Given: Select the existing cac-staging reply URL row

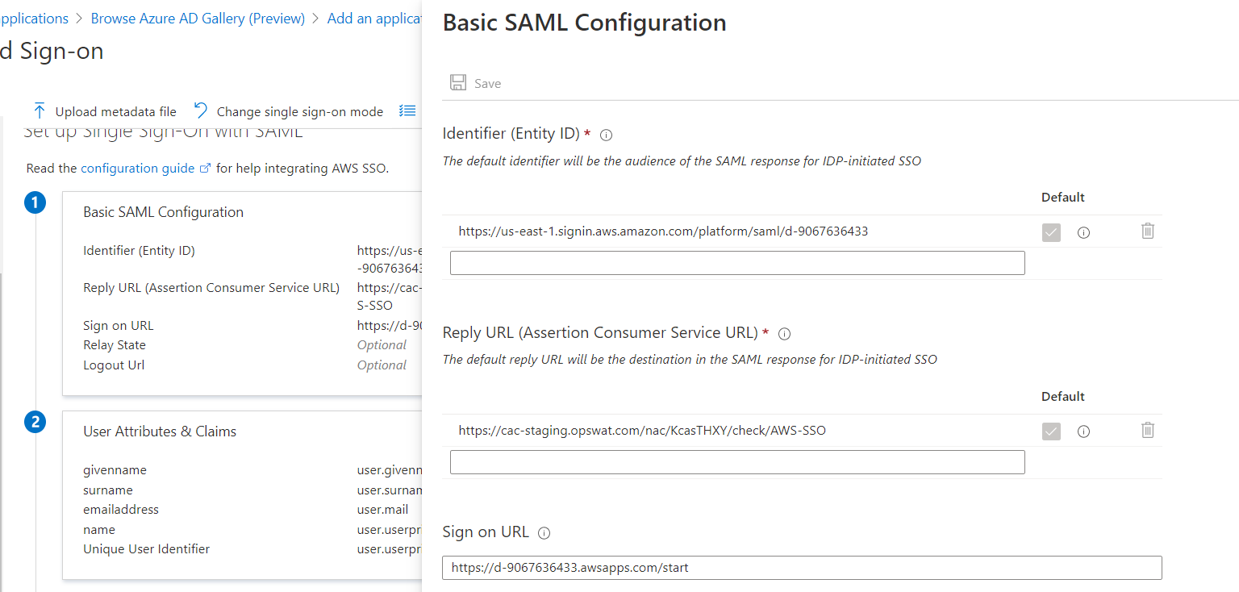Looking at the screenshot, I should pos(642,431).
